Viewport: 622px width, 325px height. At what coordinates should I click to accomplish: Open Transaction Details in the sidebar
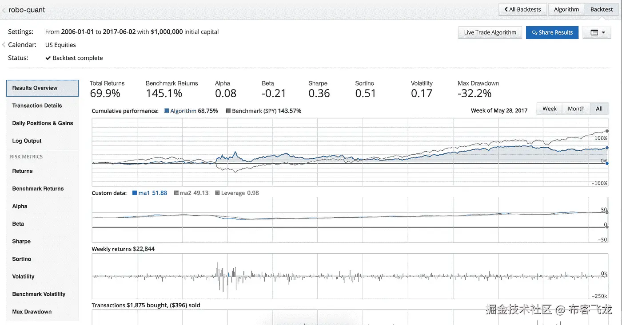click(37, 106)
